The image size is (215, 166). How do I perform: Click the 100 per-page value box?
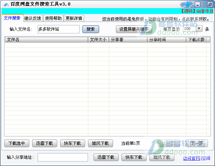pos(190,29)
